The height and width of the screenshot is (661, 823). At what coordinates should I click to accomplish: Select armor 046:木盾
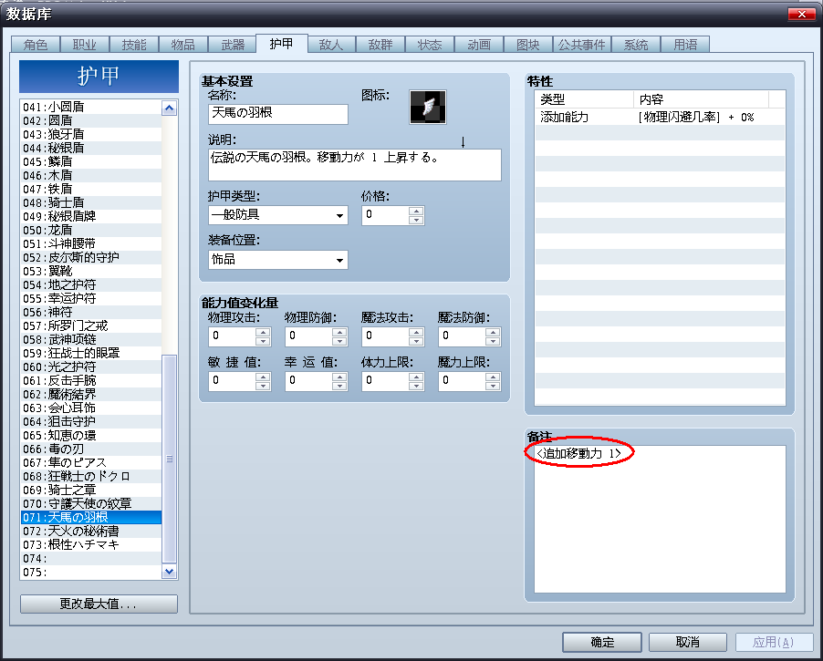91,175
